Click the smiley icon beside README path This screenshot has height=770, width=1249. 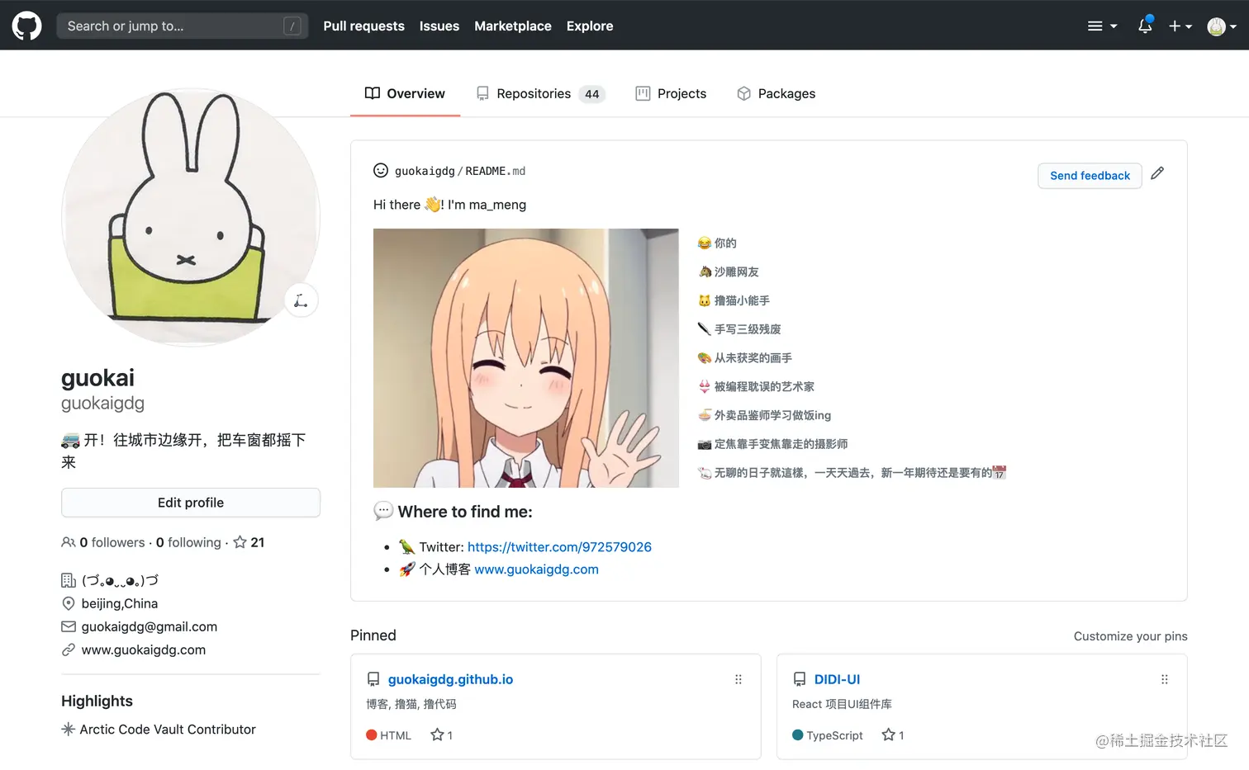pyautogui.click(x=381, y=170)
